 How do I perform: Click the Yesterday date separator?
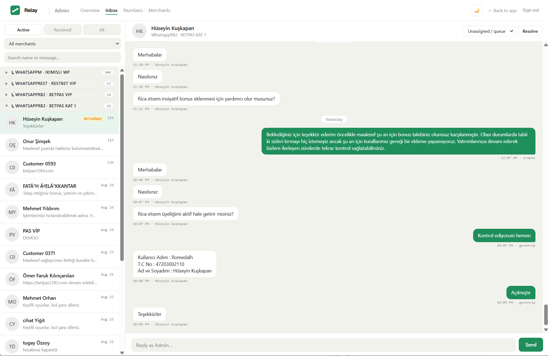334,119
